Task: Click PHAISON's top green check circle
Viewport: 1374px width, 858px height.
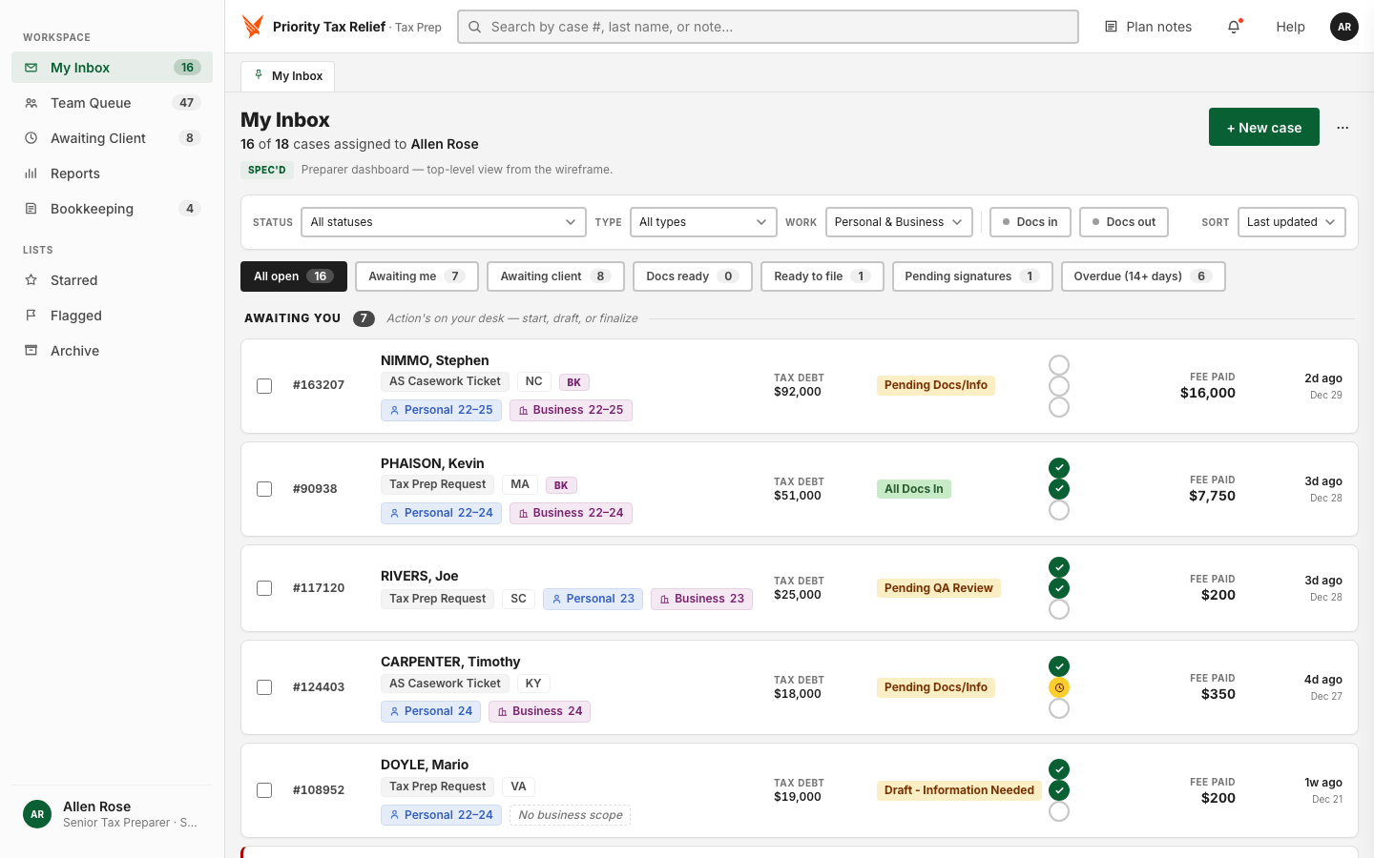Action: [x=1059, y=468]
